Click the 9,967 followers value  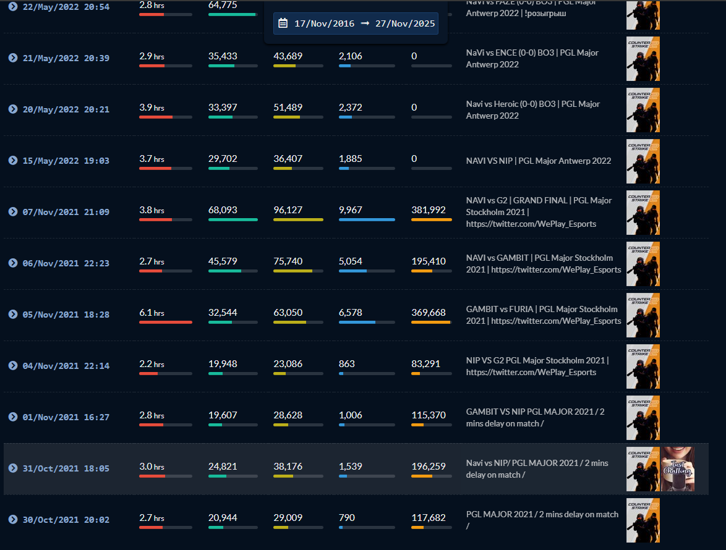[x=351, y=210]
